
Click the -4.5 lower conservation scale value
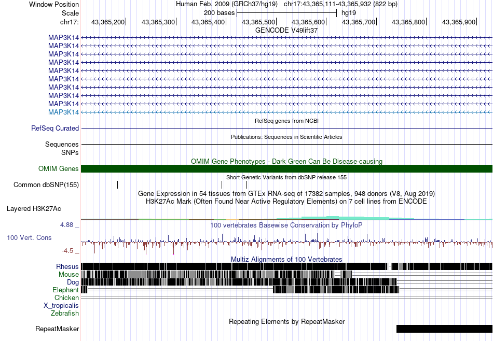67,251
